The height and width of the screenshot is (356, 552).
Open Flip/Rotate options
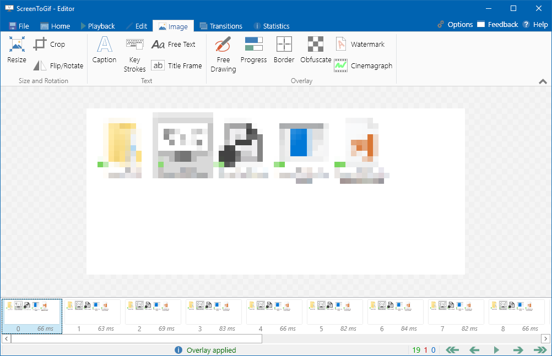tap(58, 65)
